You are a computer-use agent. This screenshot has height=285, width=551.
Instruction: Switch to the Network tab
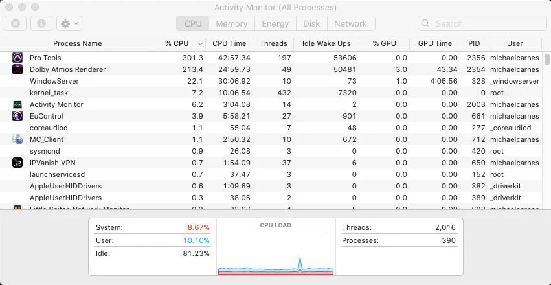(351, 23)
